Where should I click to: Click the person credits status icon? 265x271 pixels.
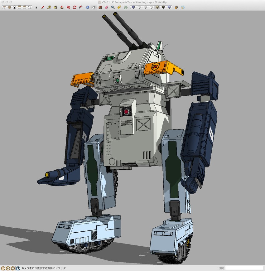(8, 268)
